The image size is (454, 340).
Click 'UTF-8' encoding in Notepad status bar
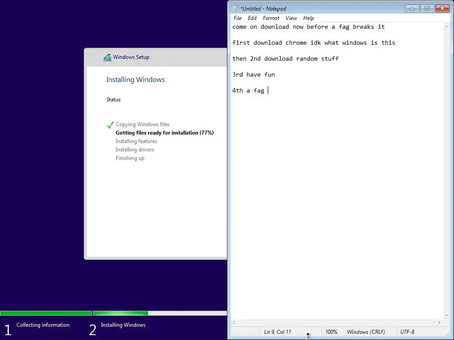[x=407, y=332]
